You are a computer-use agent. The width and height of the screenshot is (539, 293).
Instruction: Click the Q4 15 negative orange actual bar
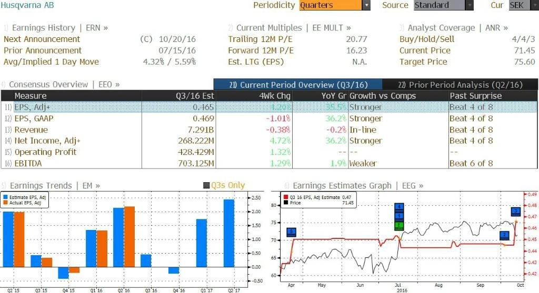[74, 270]
